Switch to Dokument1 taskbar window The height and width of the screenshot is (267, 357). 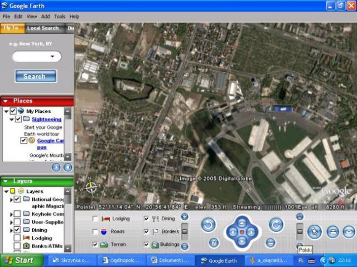tap(170, 260)
